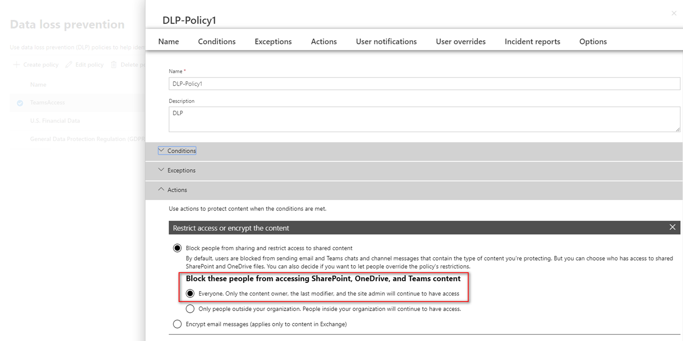Click the Description text area
The width and height of the screenshot is (683, 341).
pyautogui.click(x=424, y=119)
